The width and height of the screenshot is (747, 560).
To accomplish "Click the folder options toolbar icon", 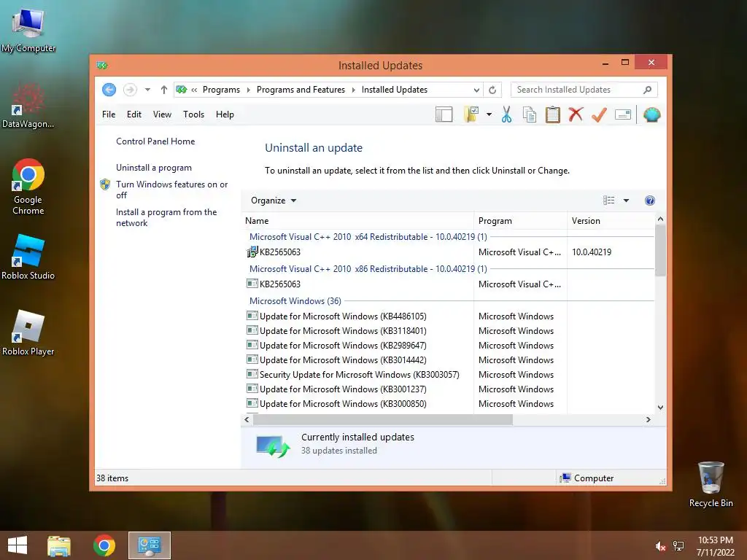I will pos(471,114).
